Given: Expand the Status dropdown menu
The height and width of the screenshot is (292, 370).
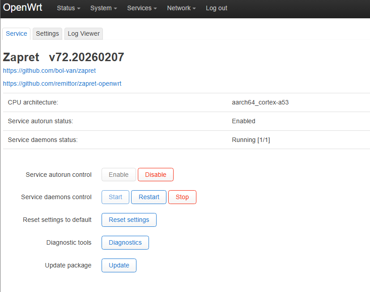Looking at the screenshot, I should point(68,8).
